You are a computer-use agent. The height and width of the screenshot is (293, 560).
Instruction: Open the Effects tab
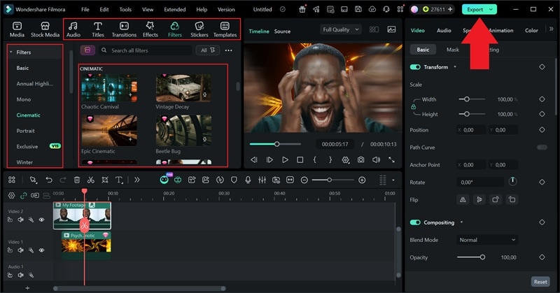150,29
